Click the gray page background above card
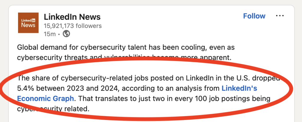 click(151, 2)
